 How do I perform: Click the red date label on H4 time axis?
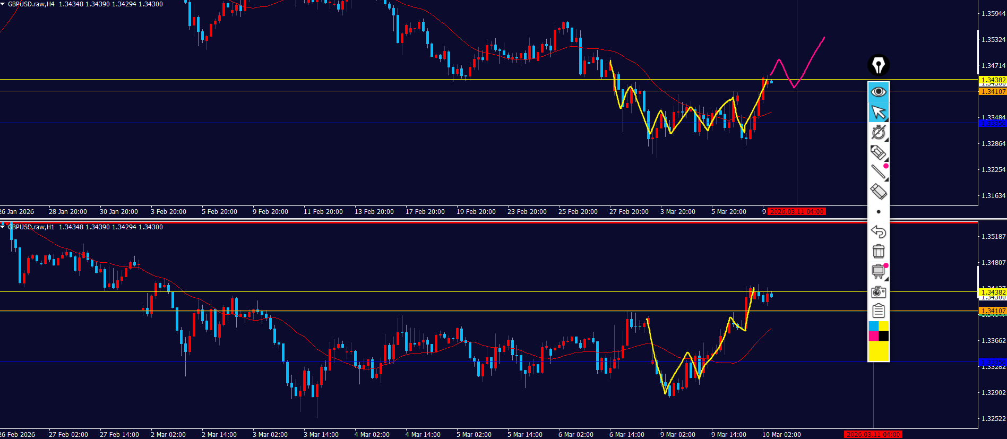click(796, 212)
